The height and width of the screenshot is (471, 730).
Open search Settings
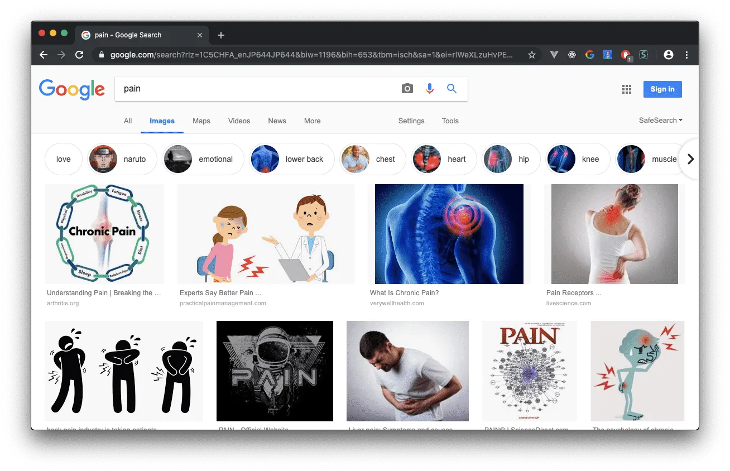pyautogui.click(x=411, y=121)
